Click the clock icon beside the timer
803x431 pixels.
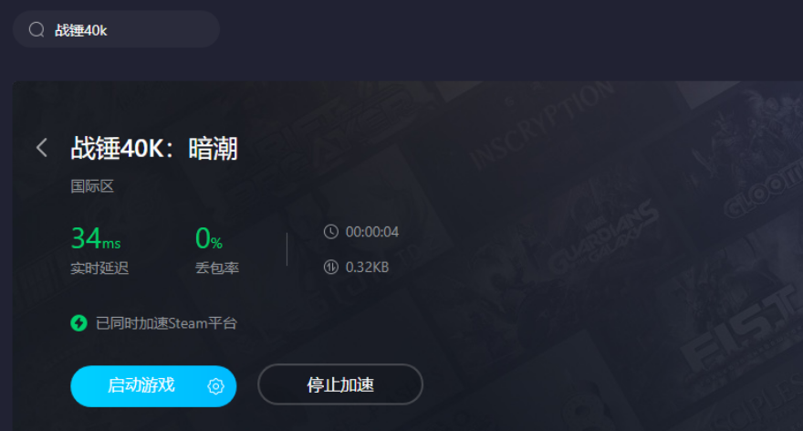(x=331, y=232)
